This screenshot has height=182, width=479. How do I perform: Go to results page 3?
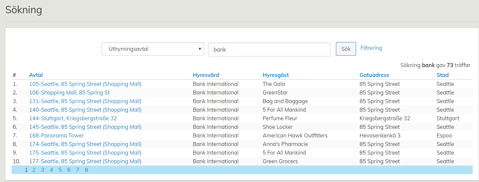(43, 170)
